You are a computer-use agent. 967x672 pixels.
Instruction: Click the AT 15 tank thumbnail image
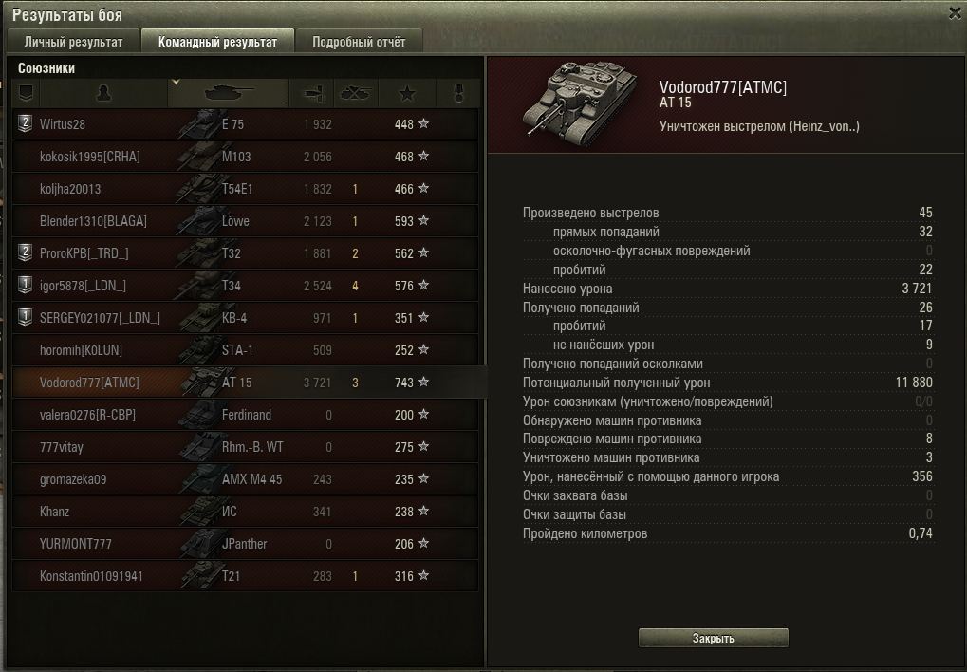pos(580,101)
